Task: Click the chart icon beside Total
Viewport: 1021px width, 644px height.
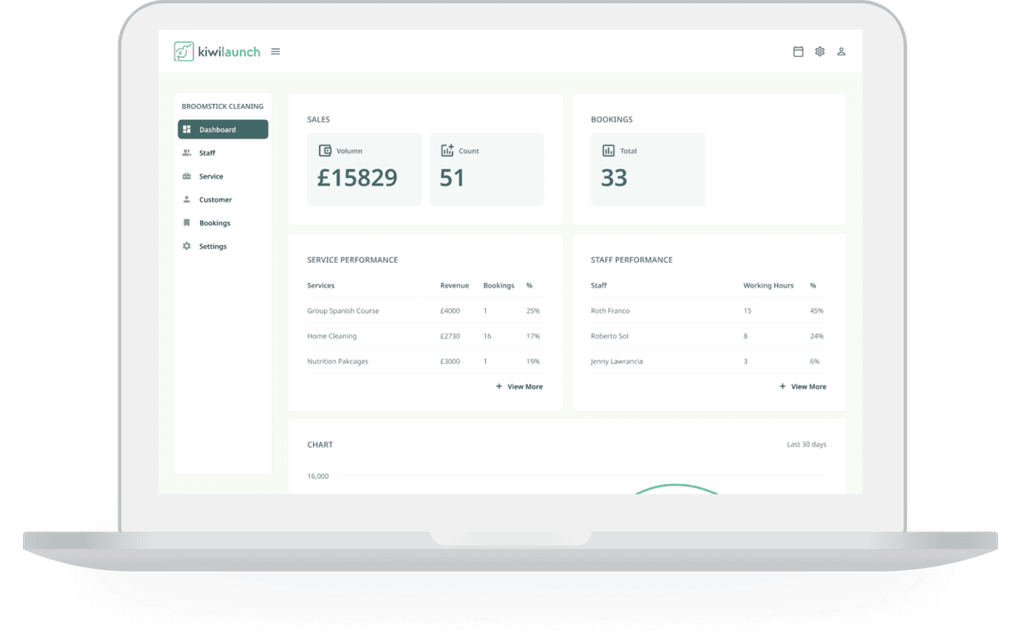Action: pyautogui.click(x=608, y=151)
